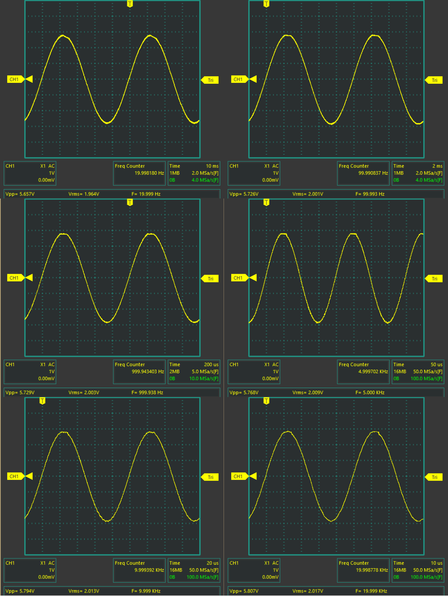
Task: Click the Vrms= 2.009V measurement readout
Action: pos(308,393)
